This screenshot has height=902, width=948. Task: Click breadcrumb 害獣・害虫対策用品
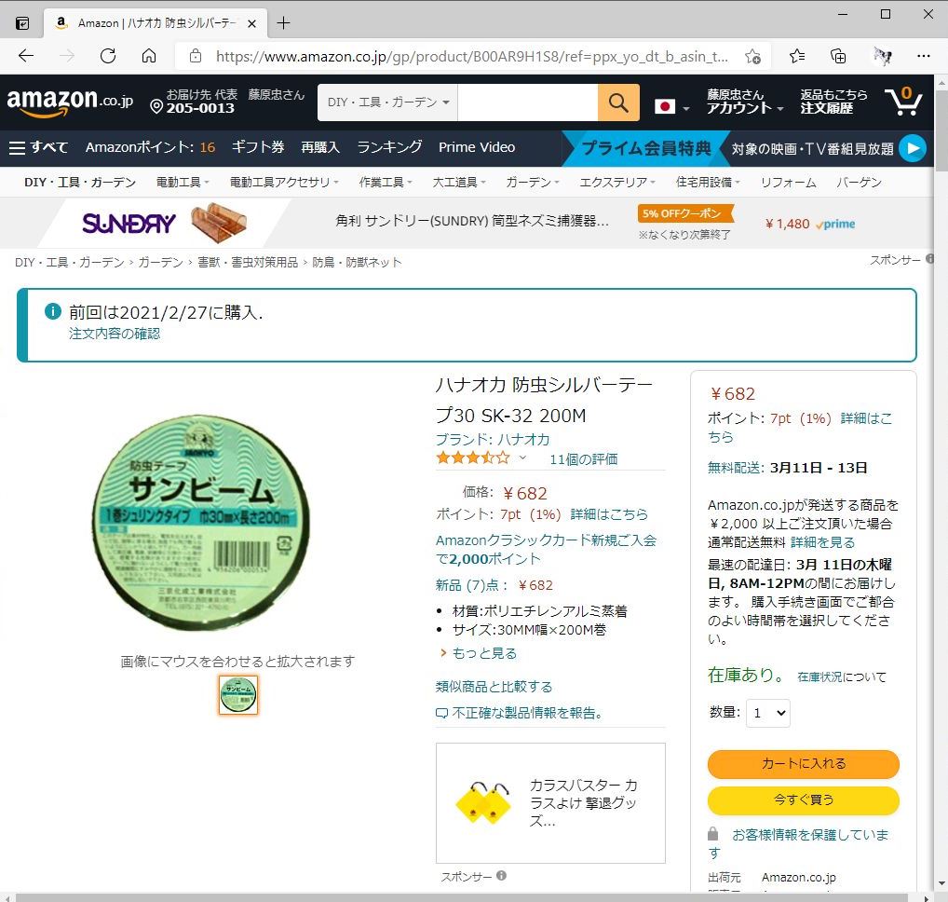(x=248, y=262)
